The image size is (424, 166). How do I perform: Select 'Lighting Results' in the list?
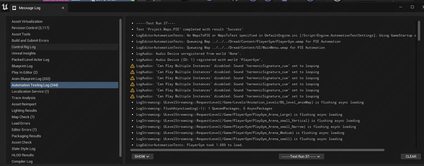coord(64,110)
